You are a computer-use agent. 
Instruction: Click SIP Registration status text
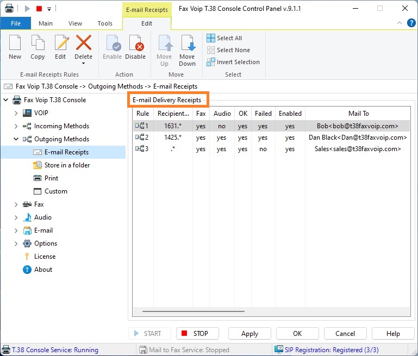point(332,350)
